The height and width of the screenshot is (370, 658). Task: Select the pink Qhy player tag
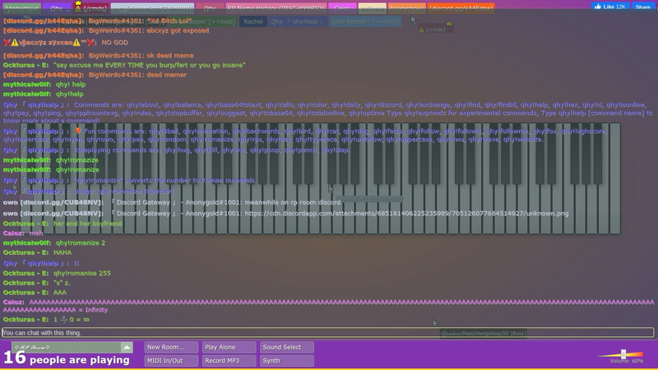point(210,8)
